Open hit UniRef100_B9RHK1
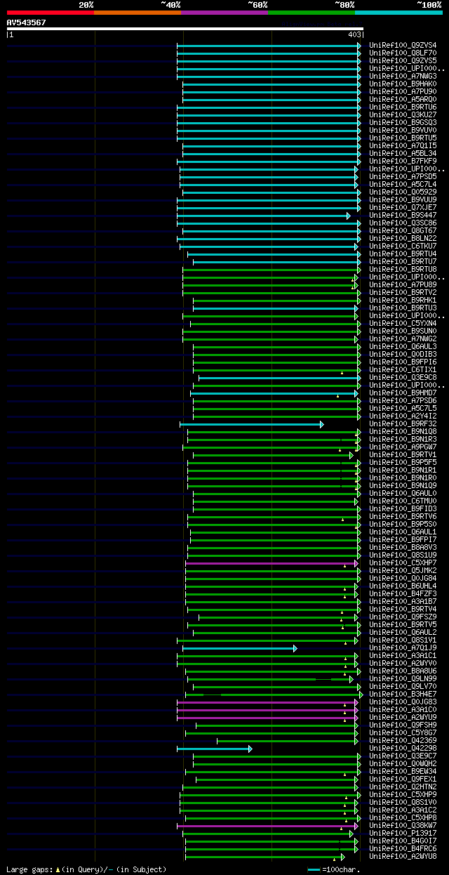Viewport: 449px width, 875px height. click(x=403, y=300)
